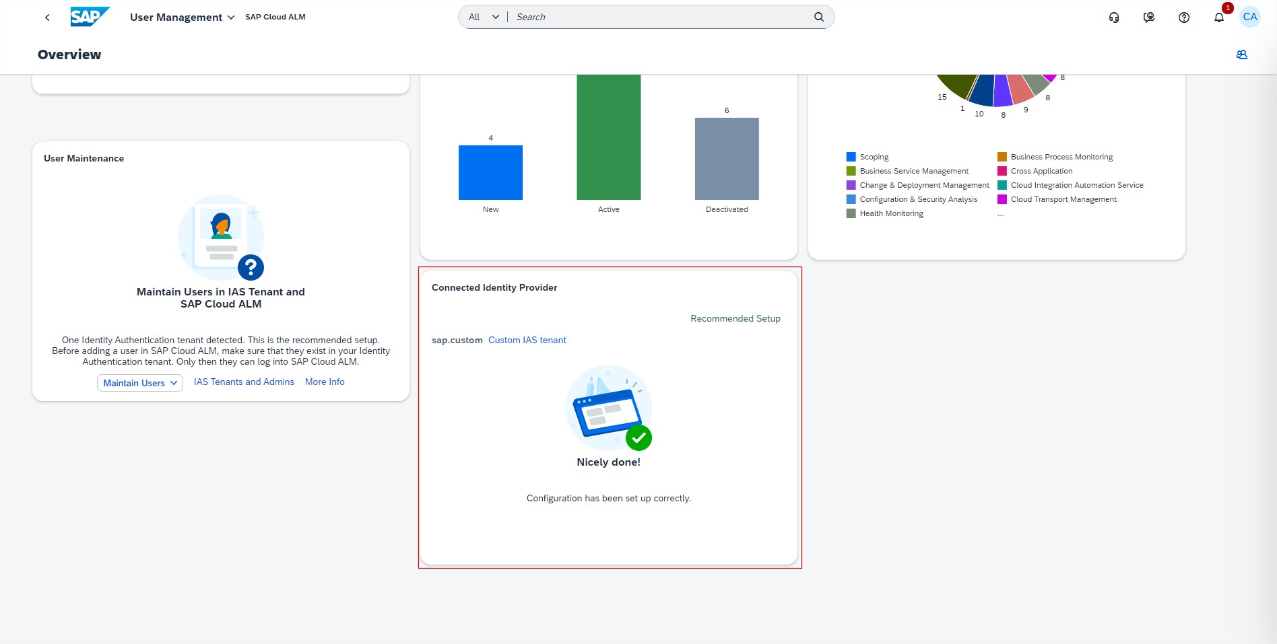Open the All search scope dropdown
The image size is (1277, 644).
coord(484,17)
